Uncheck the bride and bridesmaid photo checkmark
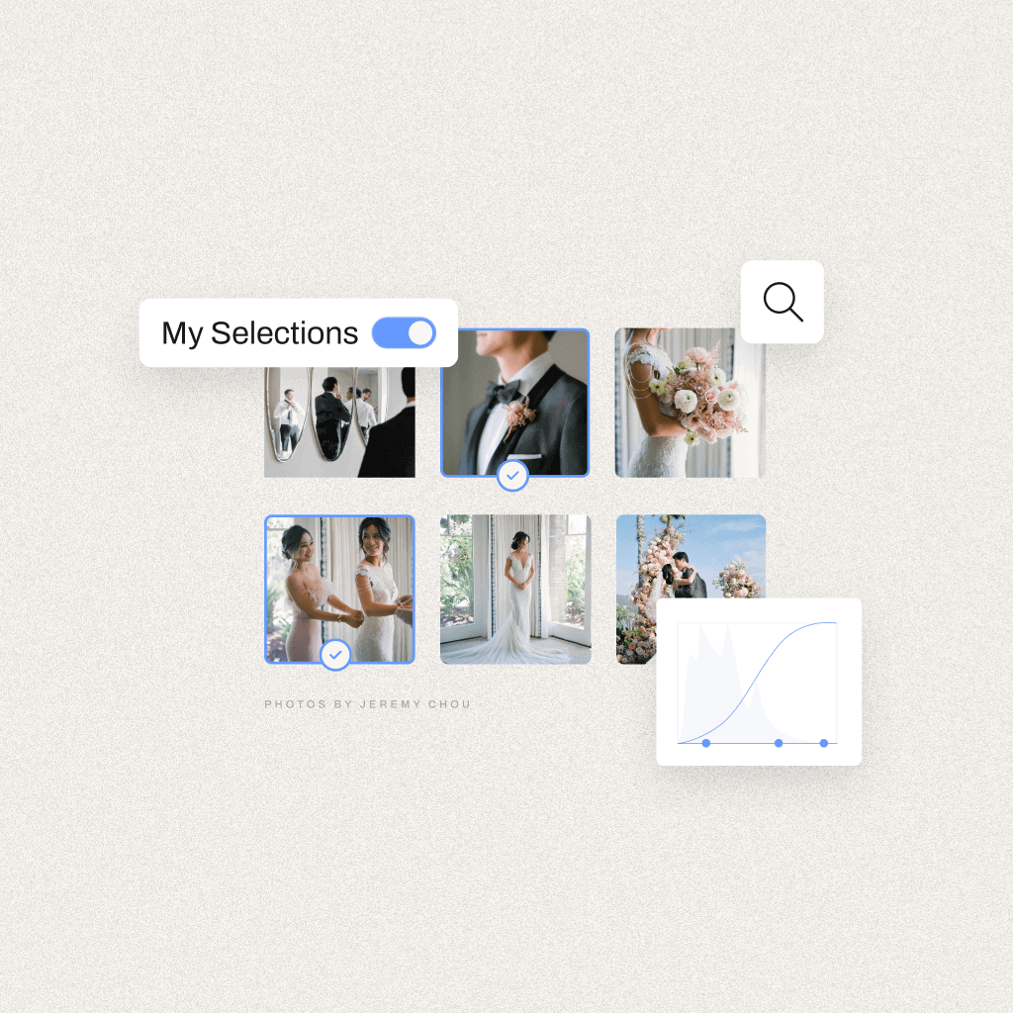This screenshot has height=1013, width=1013. pyautogui.click(x=335, y=655)
